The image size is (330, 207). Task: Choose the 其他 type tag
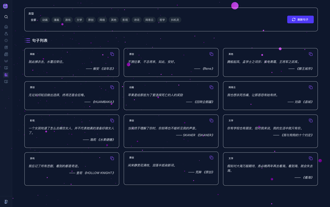tap(114, 20)
